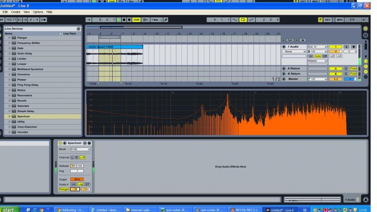Image resolution: width=377 pixels, height=212 pixels.
Task: Open the Block size 8192 dropdown
Action: [x=80, y=149]
